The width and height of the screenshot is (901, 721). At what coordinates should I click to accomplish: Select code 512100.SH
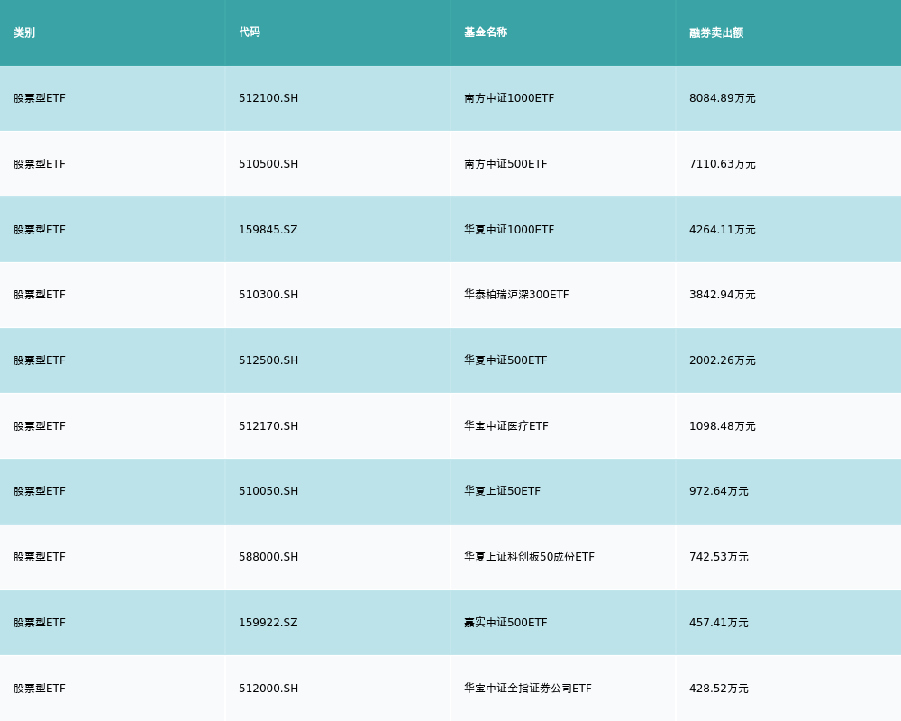click(268, 98)
